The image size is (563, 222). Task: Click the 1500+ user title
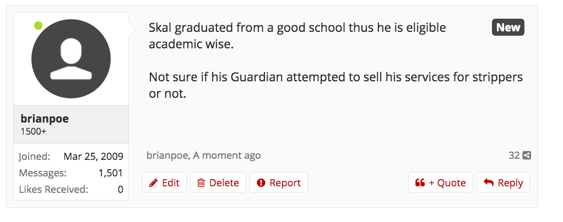click(34, 132)
